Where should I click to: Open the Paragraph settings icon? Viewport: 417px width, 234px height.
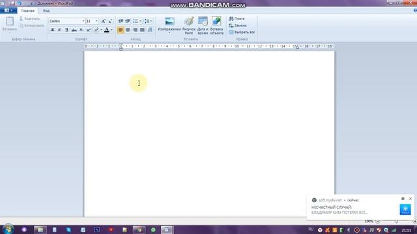tap(150, 30)
